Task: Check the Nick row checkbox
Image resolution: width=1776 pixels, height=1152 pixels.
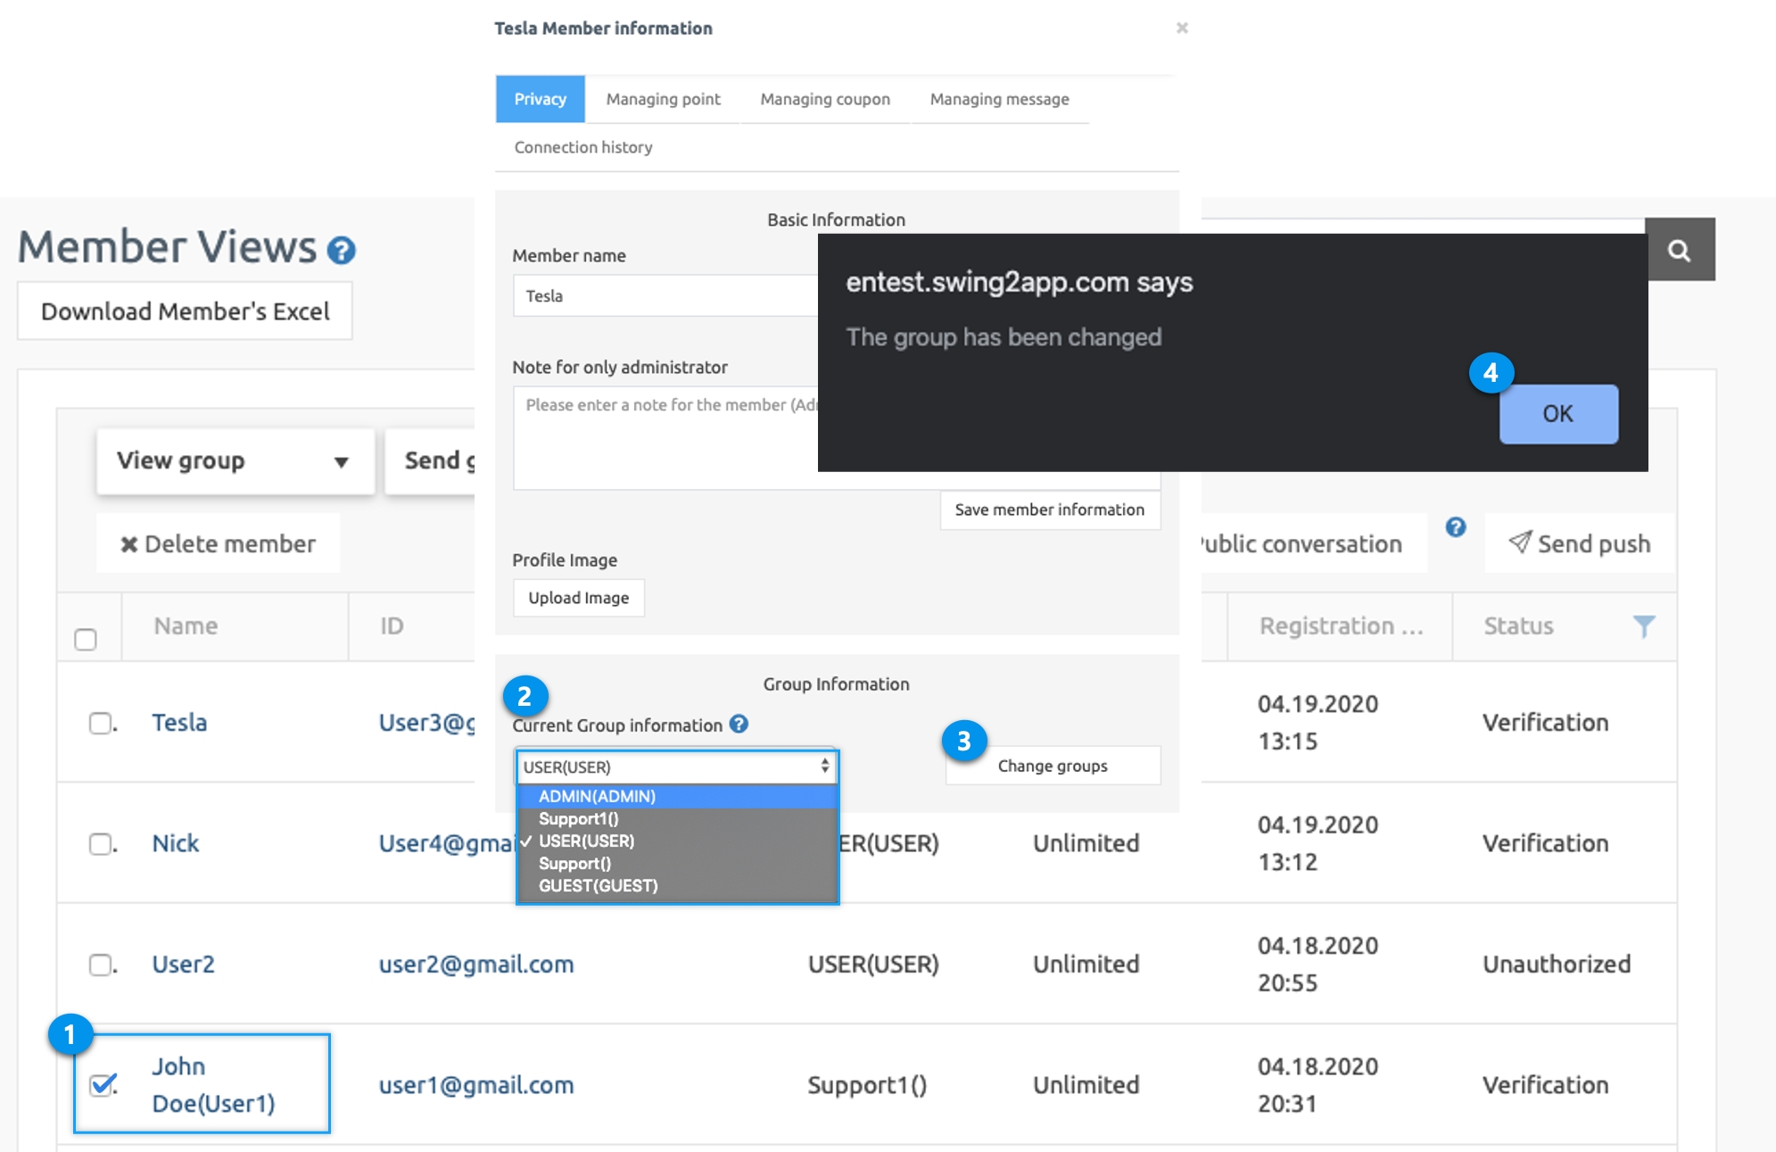Action: tap(100, 843)
